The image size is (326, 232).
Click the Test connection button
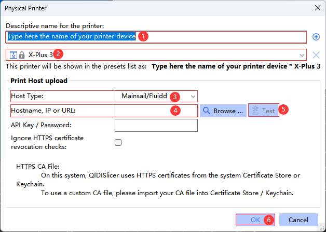tap(264, 111)
